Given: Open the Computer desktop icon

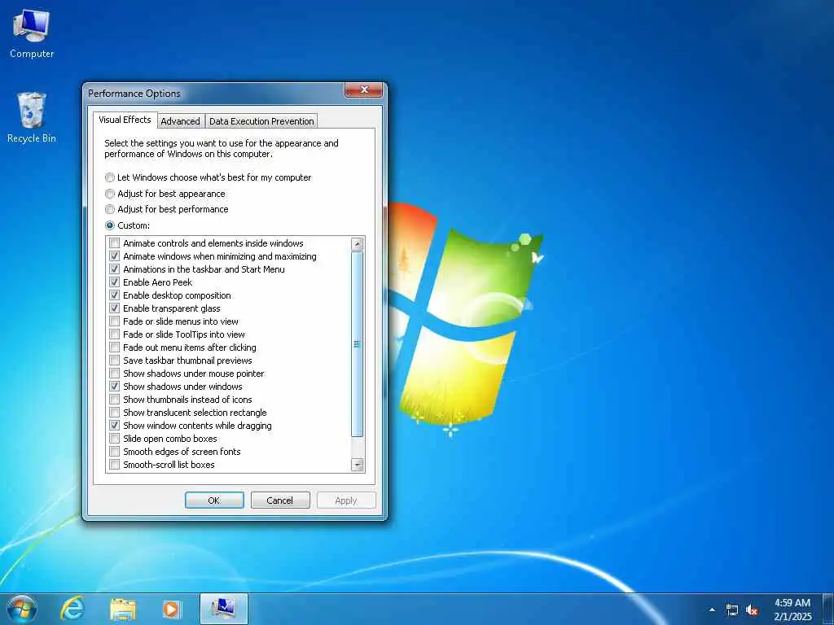Looking at the screenshot, I should 32,33.
